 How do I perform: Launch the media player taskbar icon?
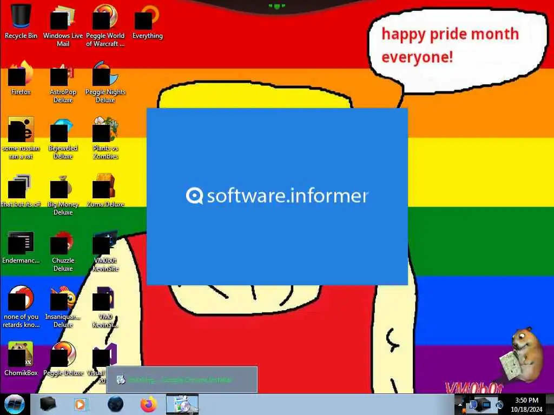81,404
